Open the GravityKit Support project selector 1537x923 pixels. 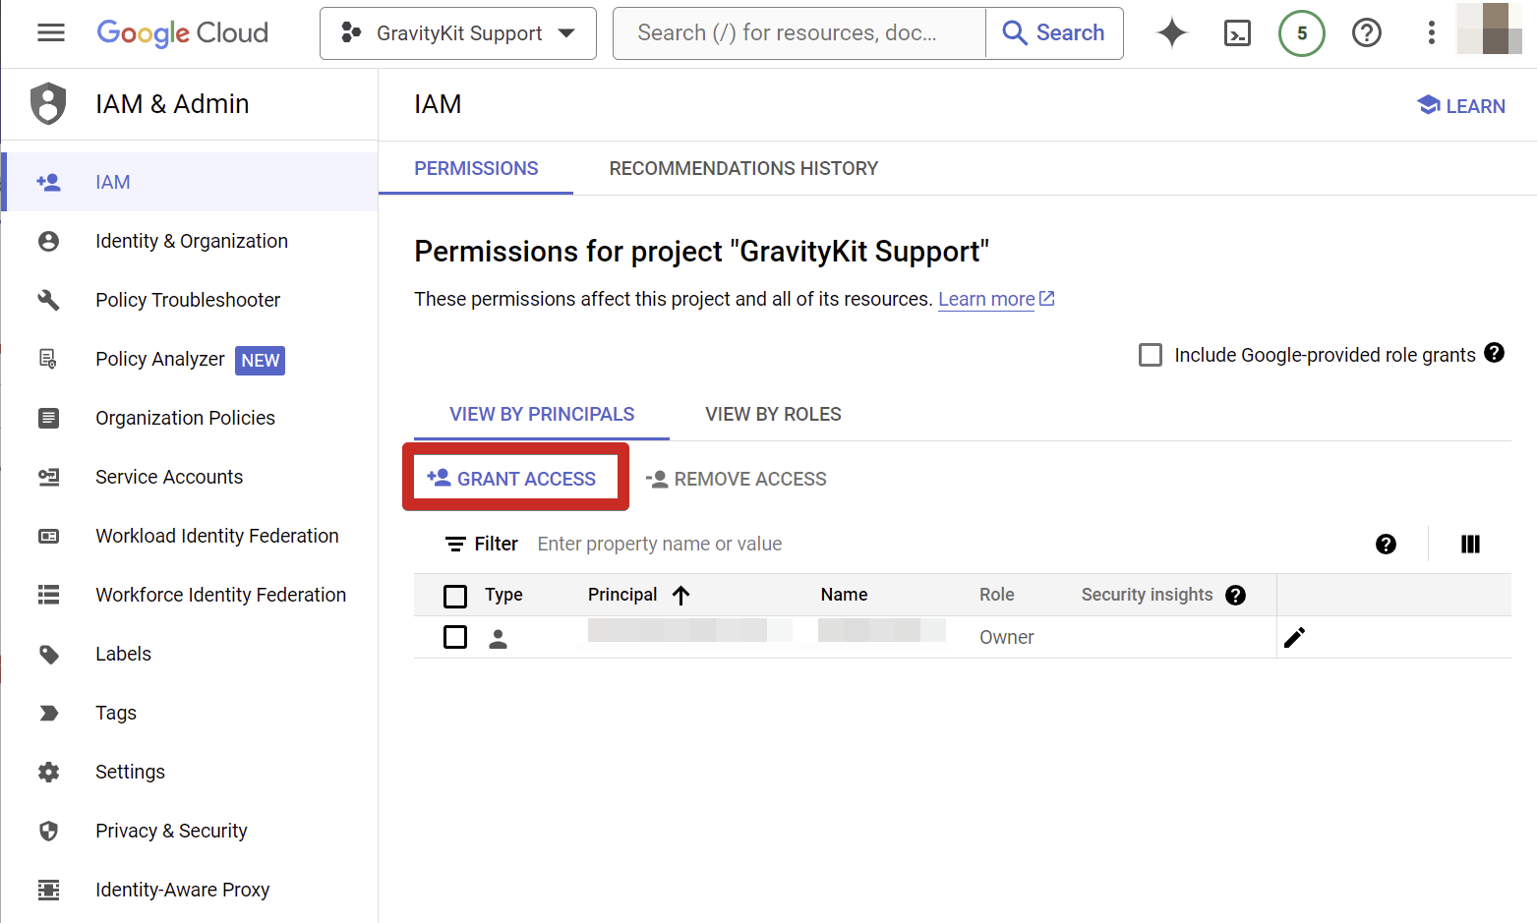pyautogui.click(x=458, y=33)
